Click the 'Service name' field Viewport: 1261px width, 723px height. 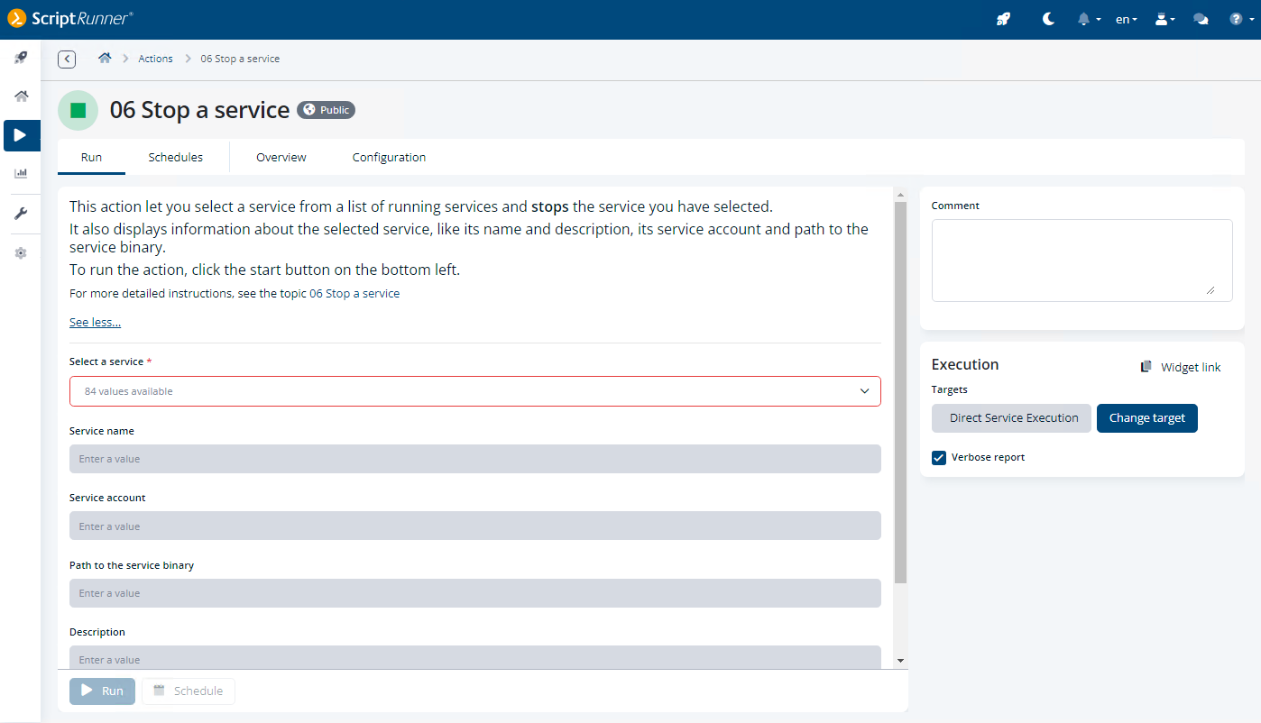(x=475, y=459)
